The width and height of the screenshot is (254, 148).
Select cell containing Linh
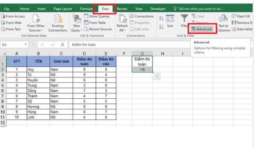click(38, 117)
